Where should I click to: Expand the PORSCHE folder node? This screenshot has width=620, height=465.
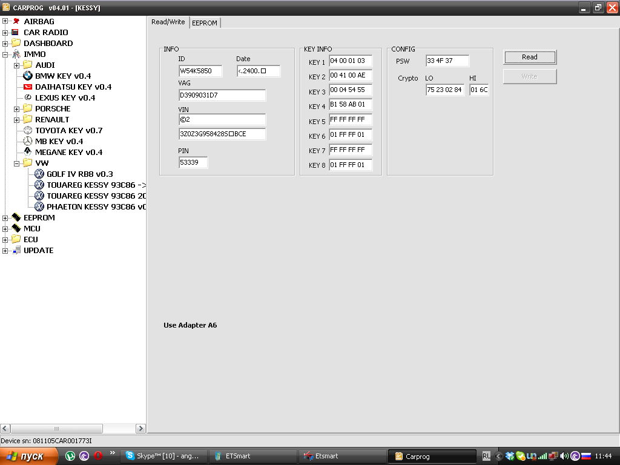(17, 109)
